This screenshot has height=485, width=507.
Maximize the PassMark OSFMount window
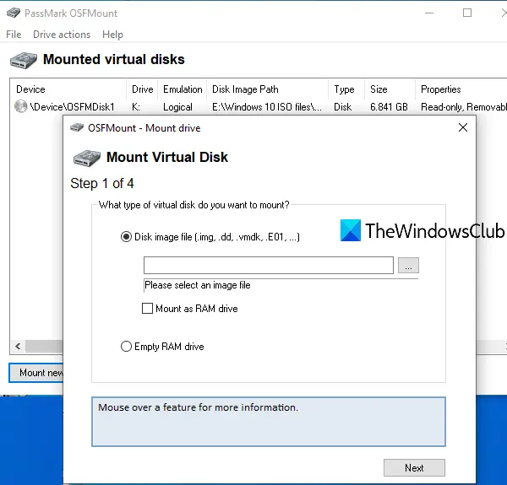click(467, 13)
